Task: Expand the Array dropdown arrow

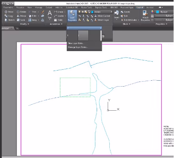Action: coord(38,20)
